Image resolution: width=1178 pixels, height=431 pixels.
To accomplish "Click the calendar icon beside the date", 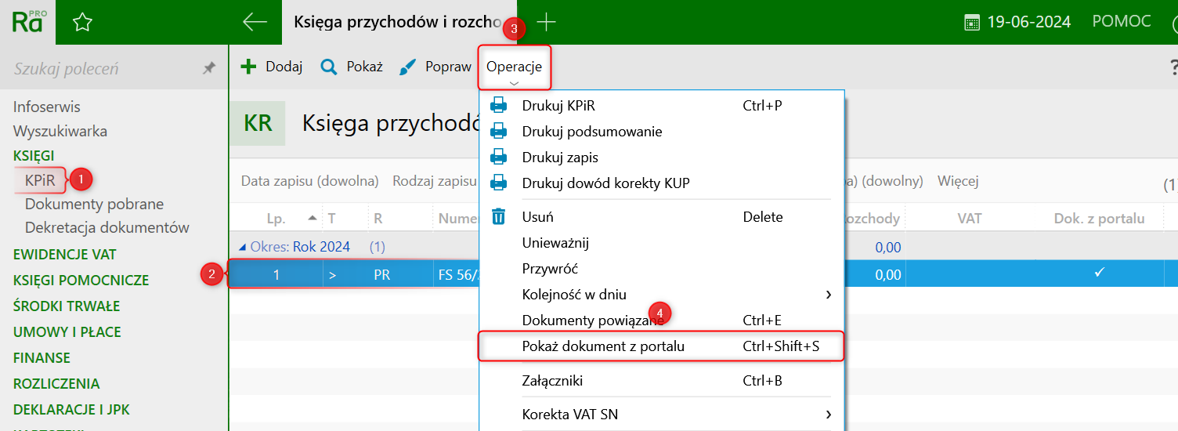I will [972, 23].
